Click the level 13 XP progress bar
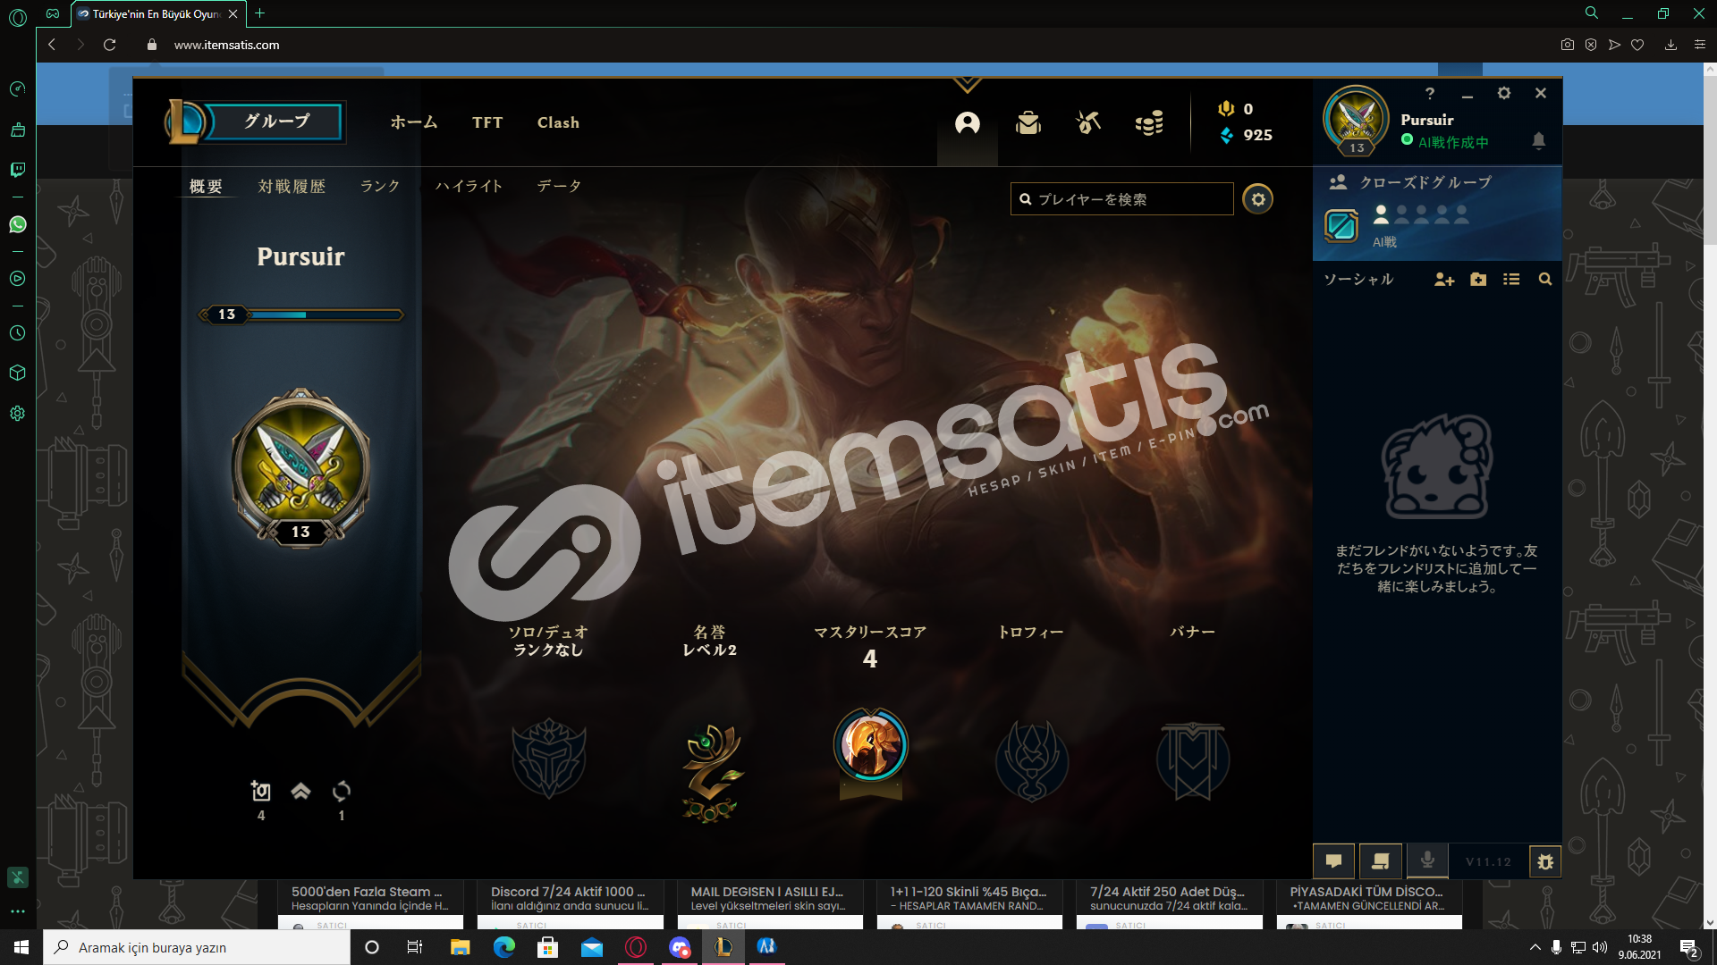The image size is (1717, 965). click(301, 315)
